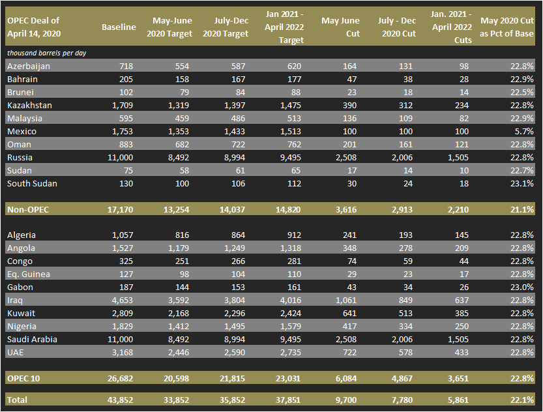Click Angola's baseline value 1,527
The height and width of the screenshot is (412, 543).
click(x=123, y=248)
